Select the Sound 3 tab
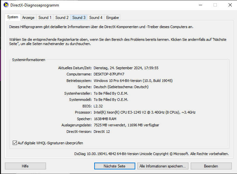This screenshot has height=174, width=237. pos(79,18)
